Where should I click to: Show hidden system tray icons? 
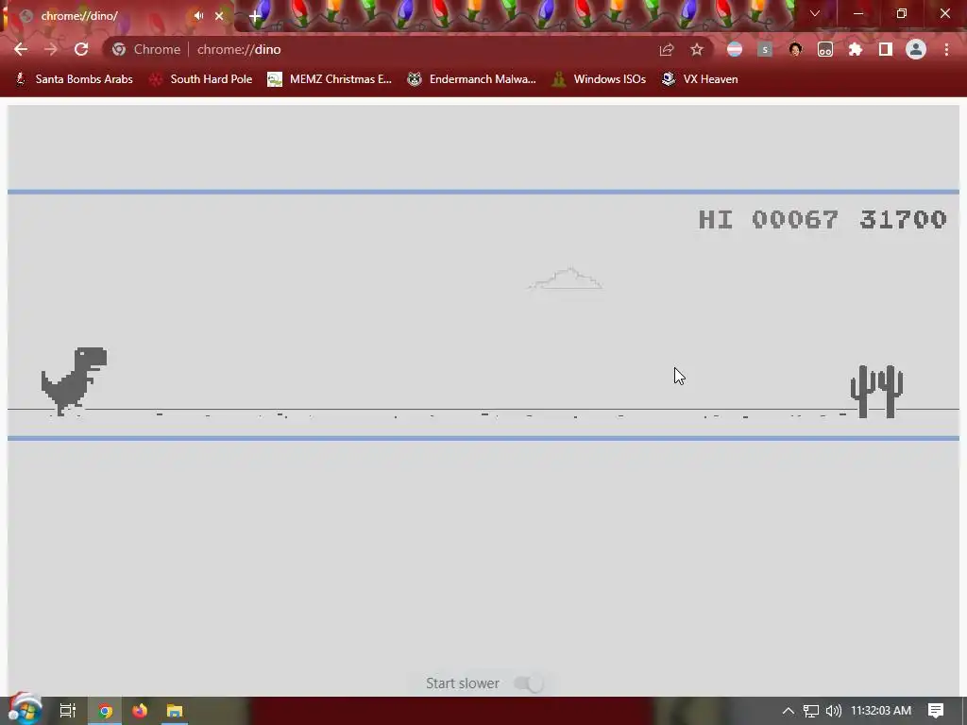tap(789, 711)
